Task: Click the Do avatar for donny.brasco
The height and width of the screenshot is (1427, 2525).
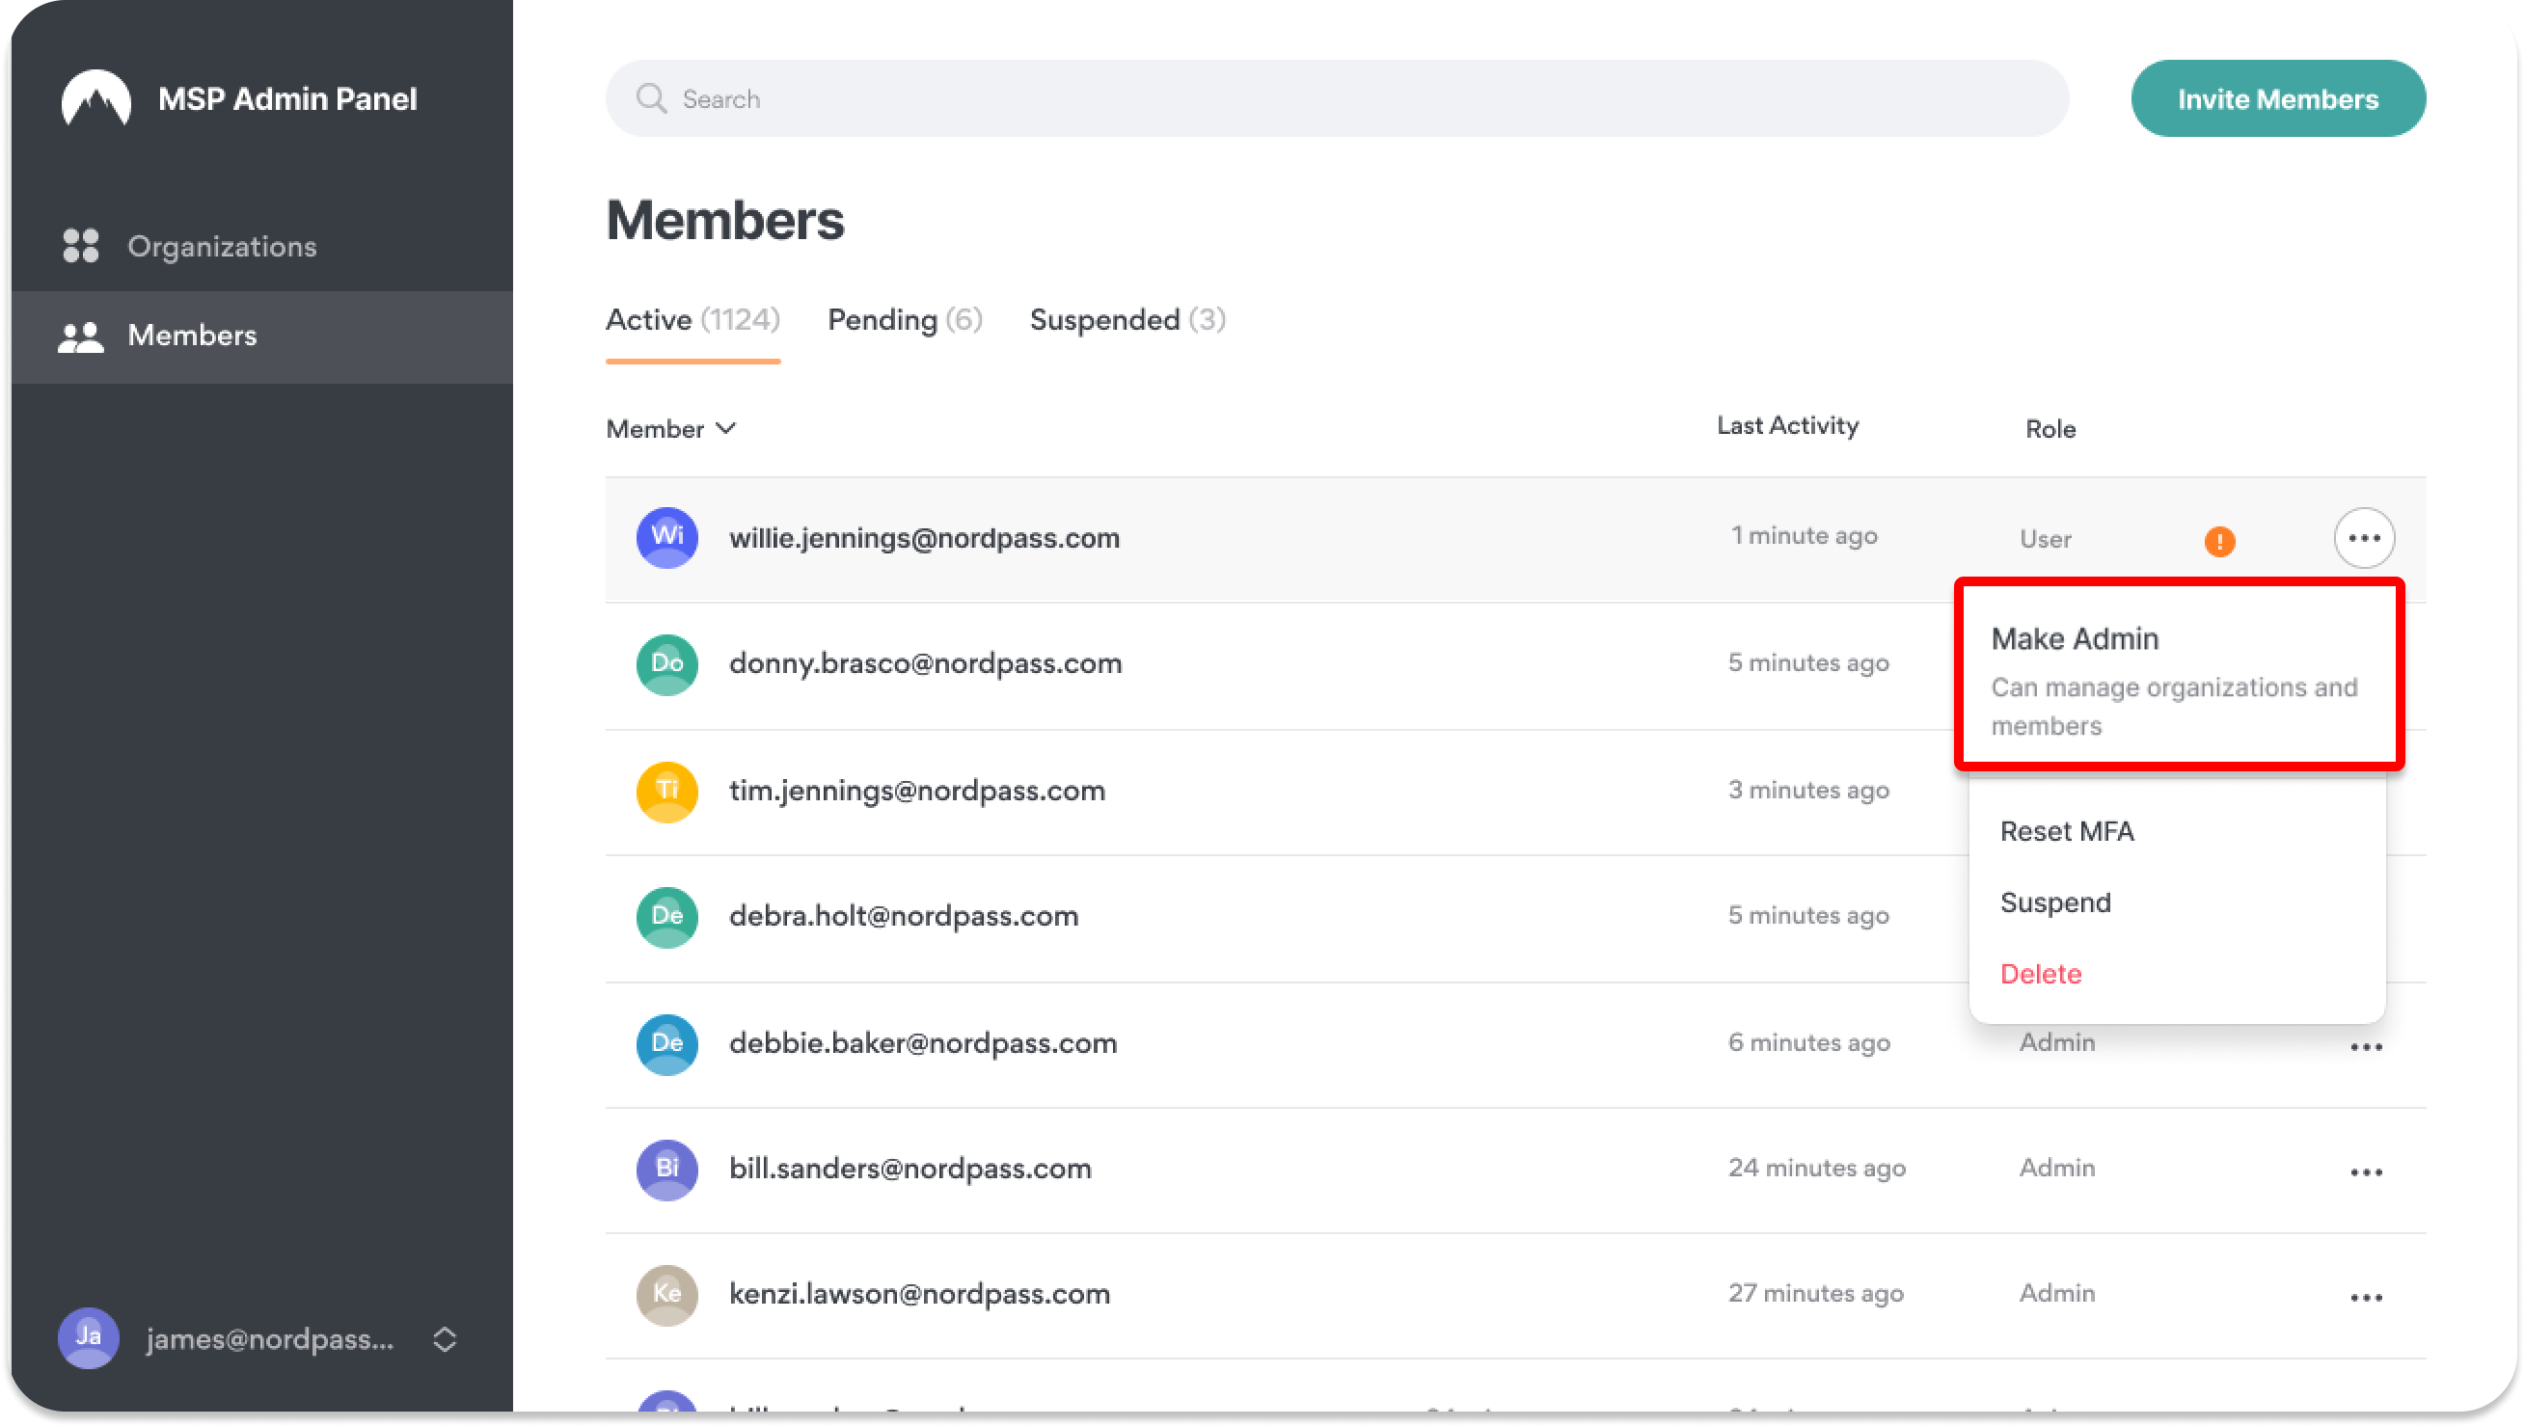Action: coord(666,663)
